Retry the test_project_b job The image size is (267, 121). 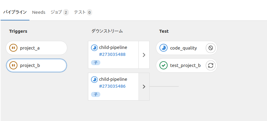click(211, 65)
